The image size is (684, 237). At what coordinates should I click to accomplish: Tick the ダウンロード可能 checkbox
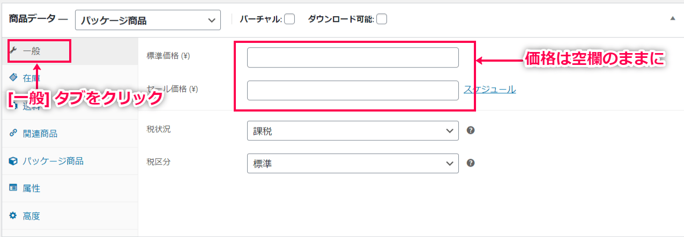click(x=382, y=19)
